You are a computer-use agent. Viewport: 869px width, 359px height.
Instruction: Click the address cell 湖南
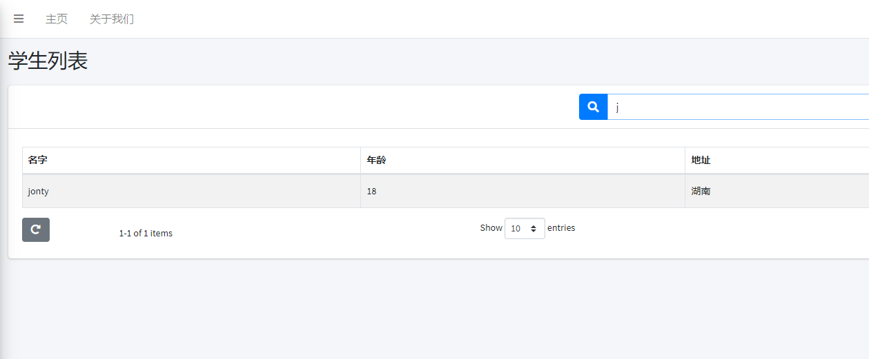point(701,191)
